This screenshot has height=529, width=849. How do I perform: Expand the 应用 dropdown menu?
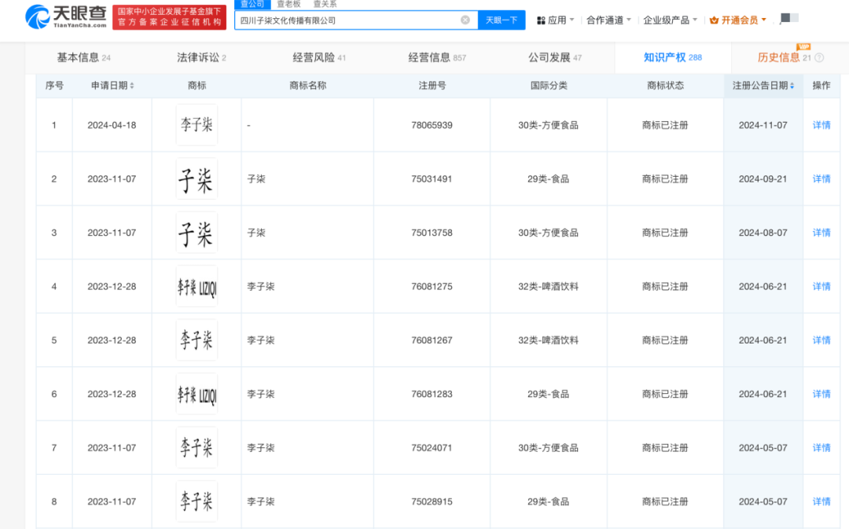coord(555,20)
